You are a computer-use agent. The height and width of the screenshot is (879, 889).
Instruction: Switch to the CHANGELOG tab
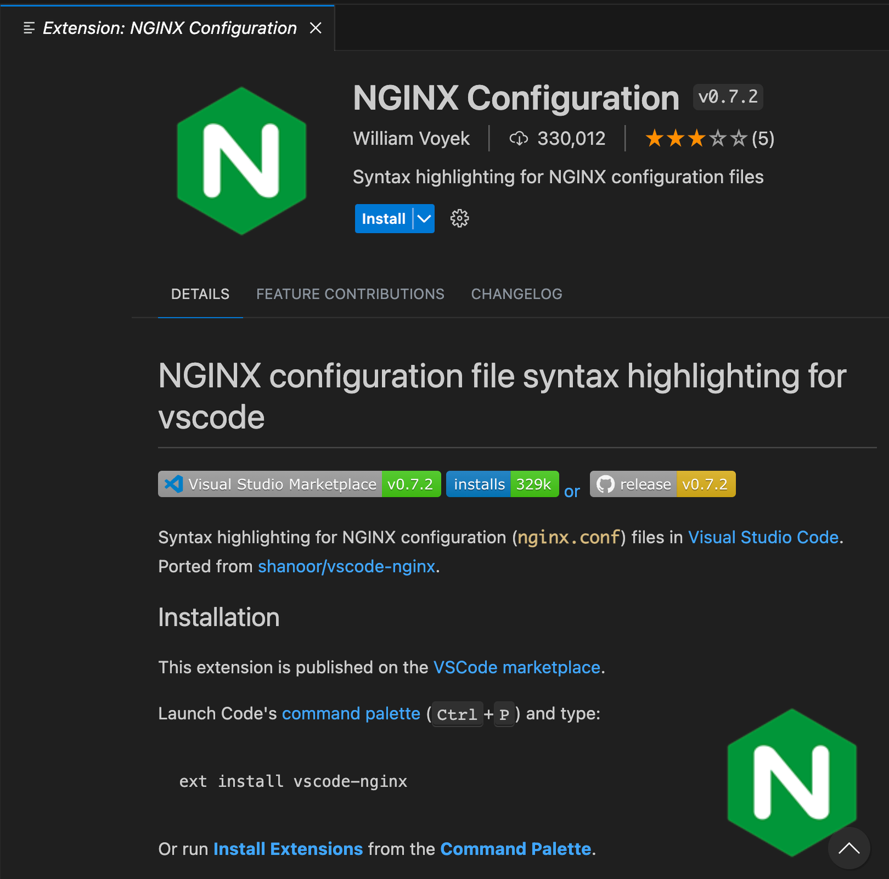coord(516,294)
